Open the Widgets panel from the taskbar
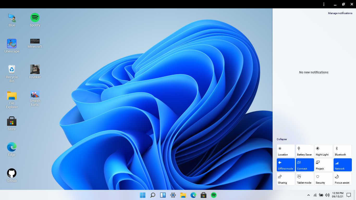 [163, 195]
